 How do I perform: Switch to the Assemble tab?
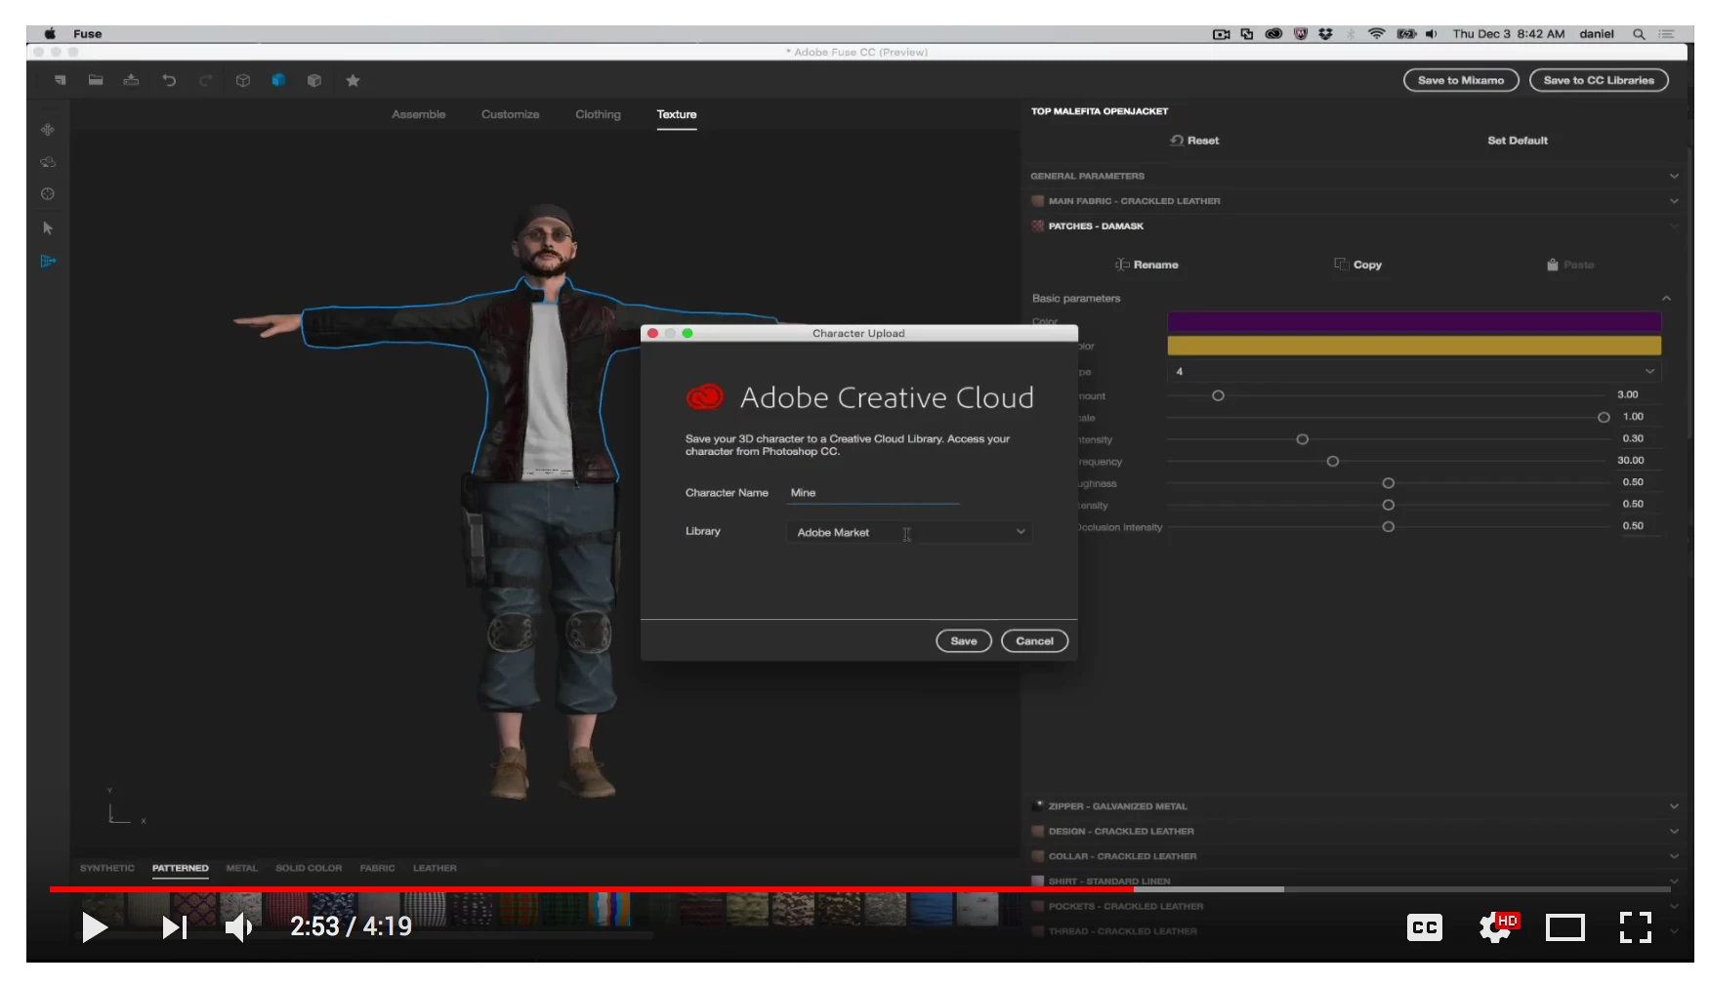tap(418, 114)
